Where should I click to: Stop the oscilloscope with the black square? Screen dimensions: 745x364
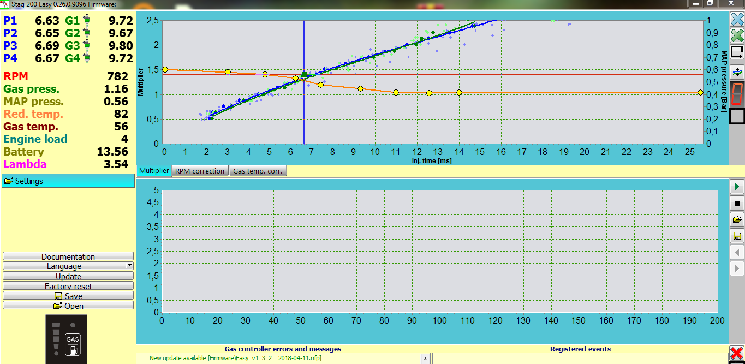tap(737, 204)
